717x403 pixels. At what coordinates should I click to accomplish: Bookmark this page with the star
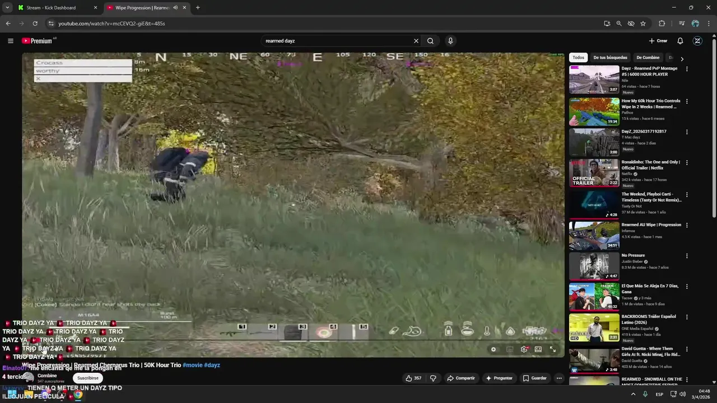coord(643,24)
